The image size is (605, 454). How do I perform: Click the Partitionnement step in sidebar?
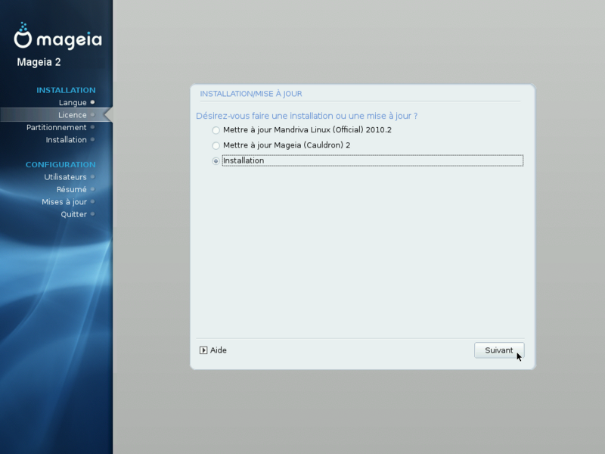click(x=56, y=127)
